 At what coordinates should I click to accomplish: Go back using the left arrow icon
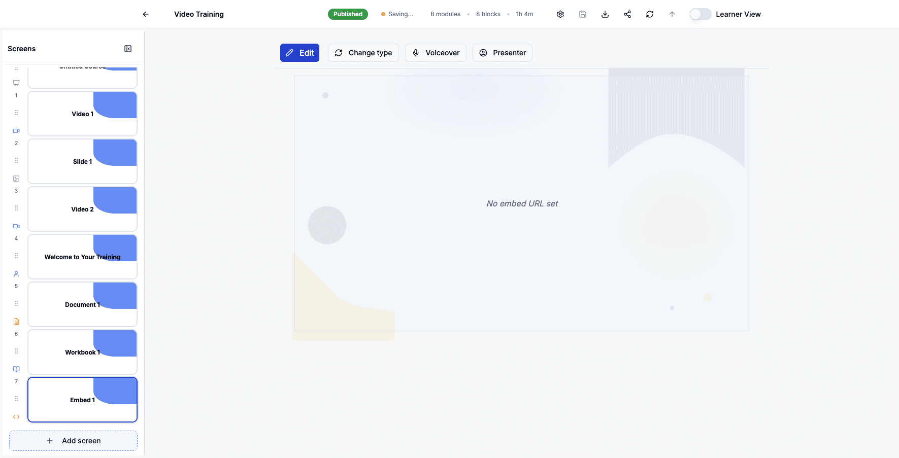coord(146,14)
